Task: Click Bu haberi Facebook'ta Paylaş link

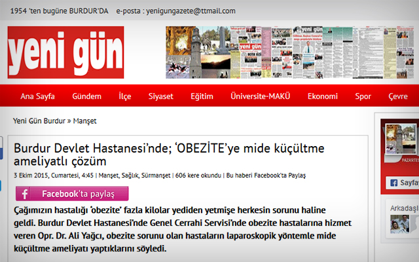Action: 266,176
